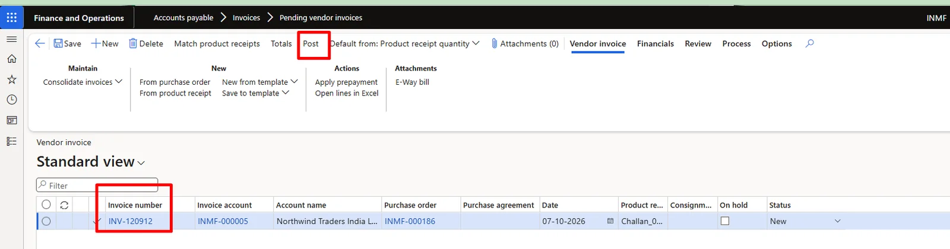Open Recent clock icon in the sidebar
This screenshot has height=249, width=950.
click(x=11, y=100)
